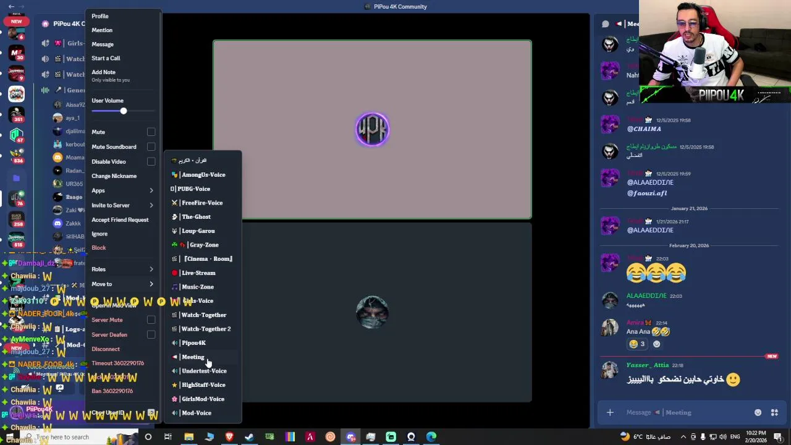The height and width of the screenshot is (445, 791).
Task: Move user to Cinema Room channel
Action: point(202,259)
